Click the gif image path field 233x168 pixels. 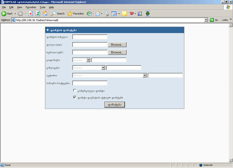point(90,52)
